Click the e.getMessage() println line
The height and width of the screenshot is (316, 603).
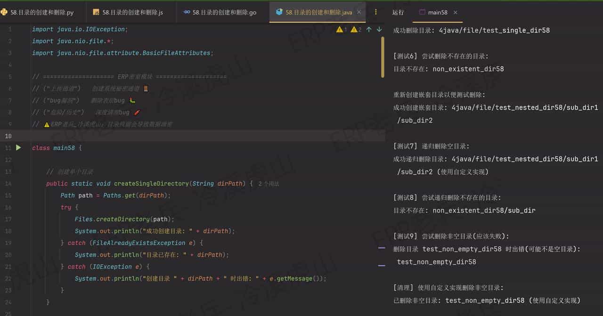tap(200, 278)
